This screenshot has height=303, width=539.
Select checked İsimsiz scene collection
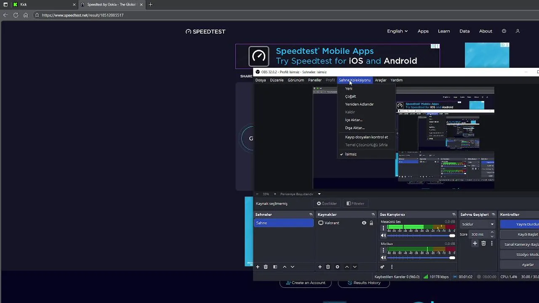[366, 154]
